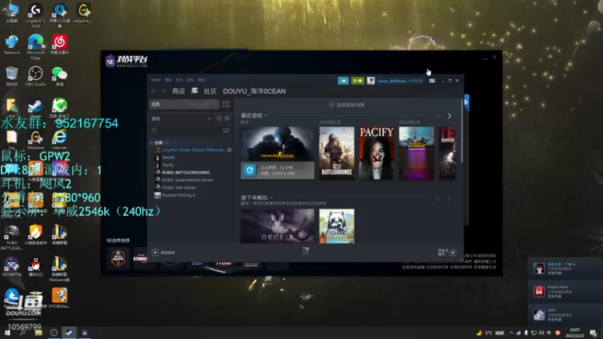Click the FunSpark partner logo in 5E window
The width and height of the screenshot is (603, 339).
tap(118, 258)
